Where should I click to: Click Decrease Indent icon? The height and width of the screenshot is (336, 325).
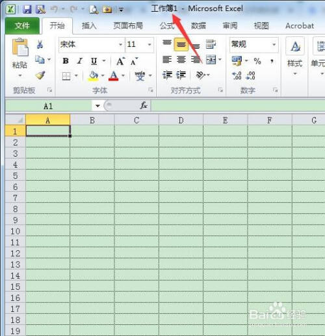[x=167, y=75]
